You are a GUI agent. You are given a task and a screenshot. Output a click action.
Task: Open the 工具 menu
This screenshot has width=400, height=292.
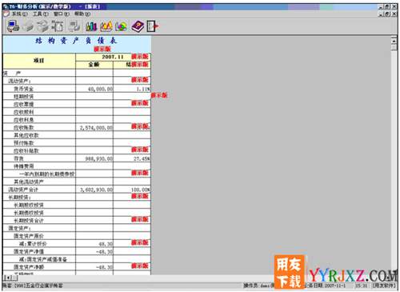pyautogui.click(x=41, y=14)
